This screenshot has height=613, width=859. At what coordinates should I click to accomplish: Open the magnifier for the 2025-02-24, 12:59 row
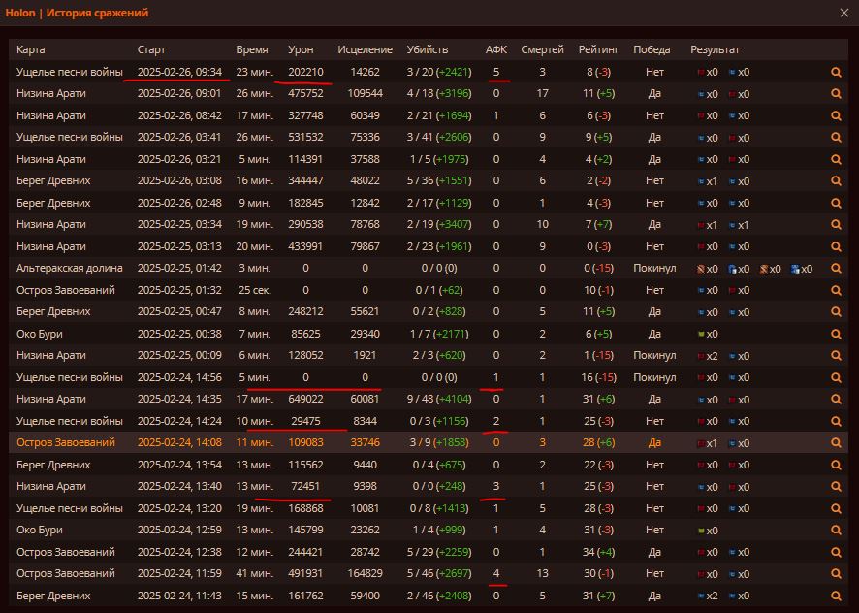pos(836,531)
